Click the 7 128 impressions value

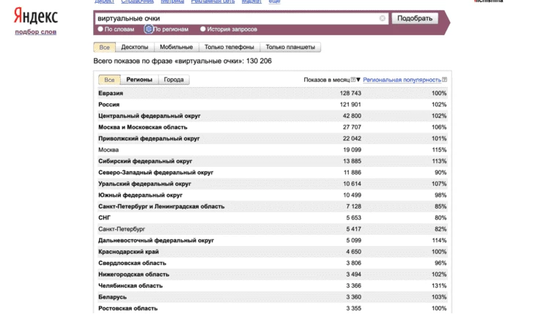pos(353,206)
